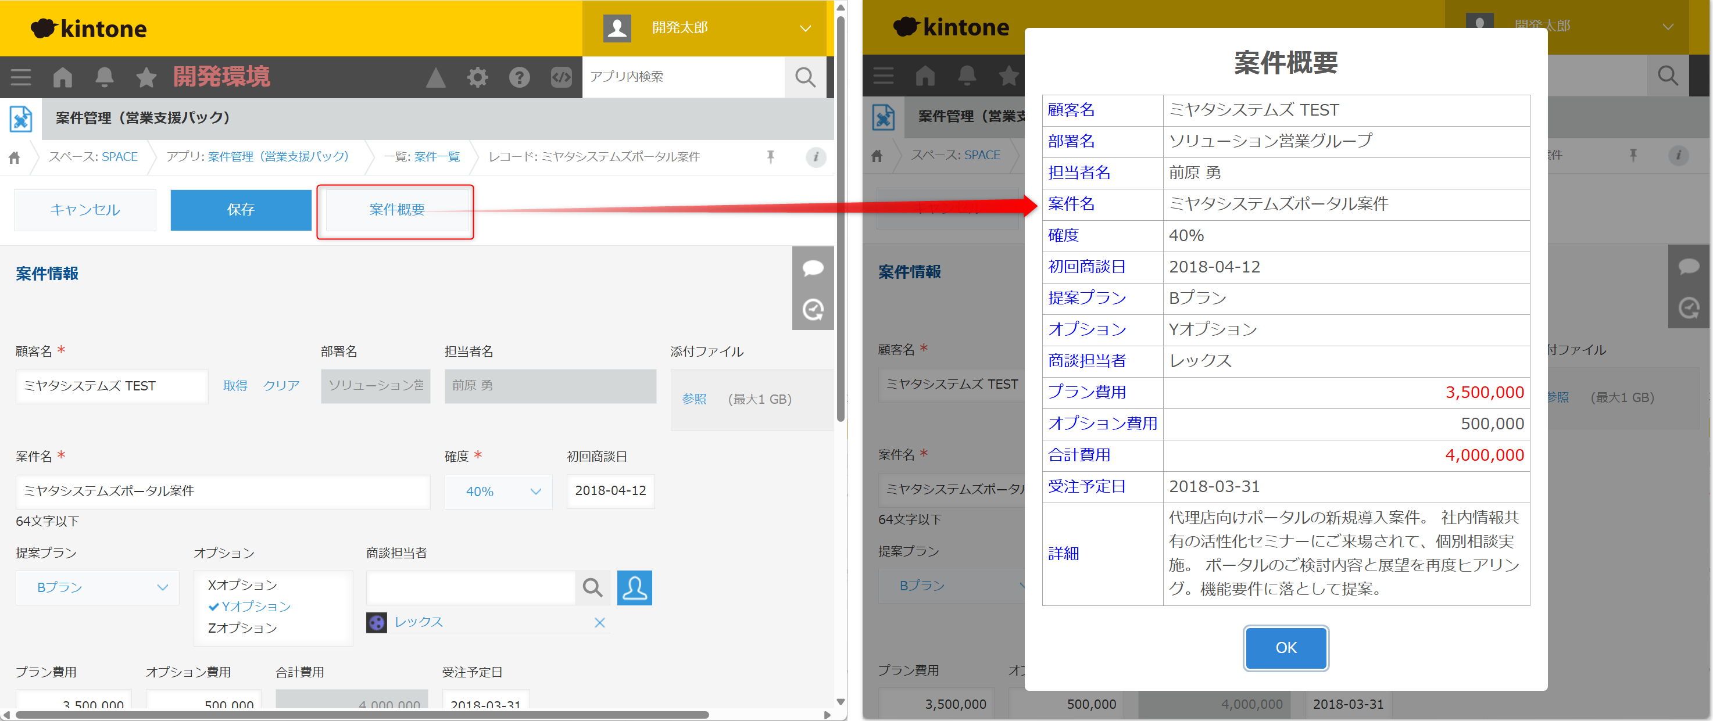Click the 案件概要 button
The height and width of the screenshot is (721, 1713).
[x=397, y=210]
